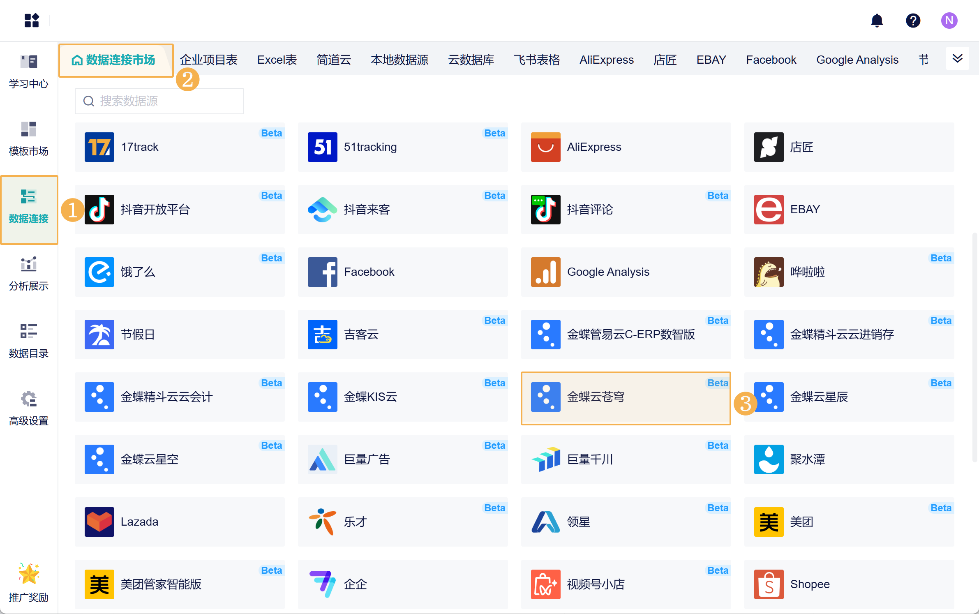This screenshot has height=614, width=979.
Task: Switch to the 飞书表格 tab
Action: pos(536,60)
